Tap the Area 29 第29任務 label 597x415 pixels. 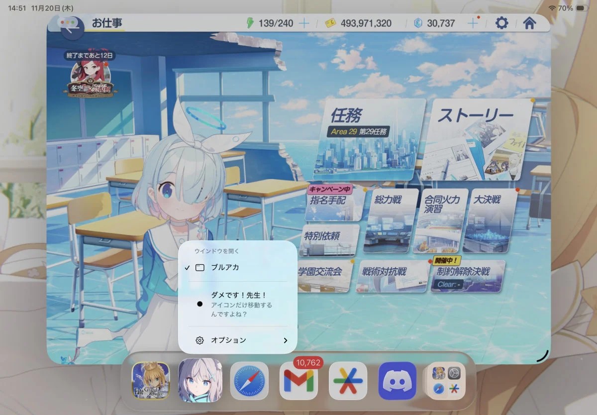[359, 132]
